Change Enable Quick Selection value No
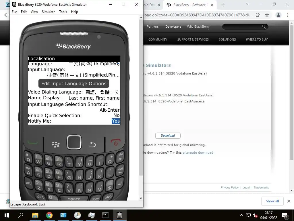 point(117,115)
